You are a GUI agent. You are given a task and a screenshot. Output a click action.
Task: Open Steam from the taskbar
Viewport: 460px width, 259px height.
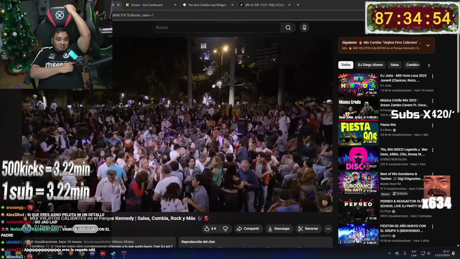click(x=113, y=254)
